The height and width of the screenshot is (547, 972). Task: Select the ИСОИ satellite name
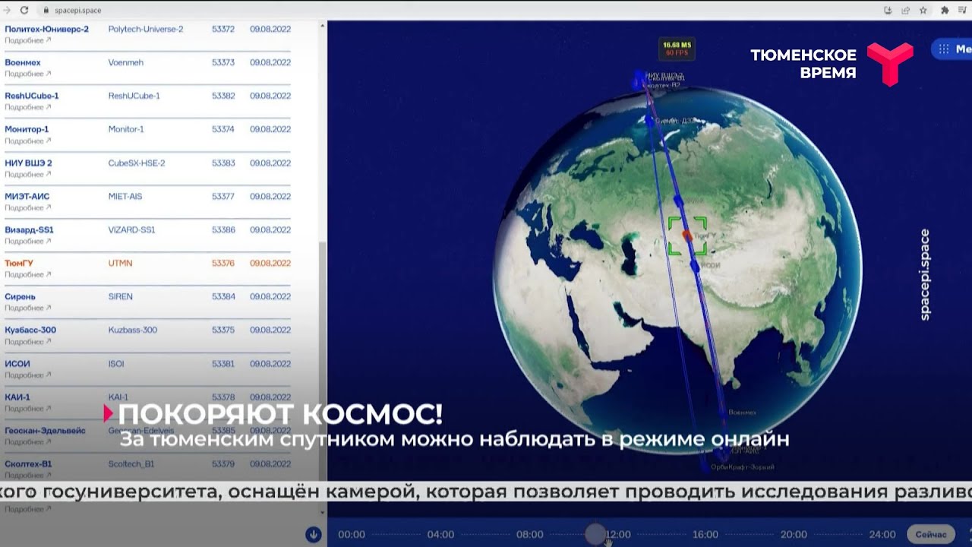(x=17, y=363)
